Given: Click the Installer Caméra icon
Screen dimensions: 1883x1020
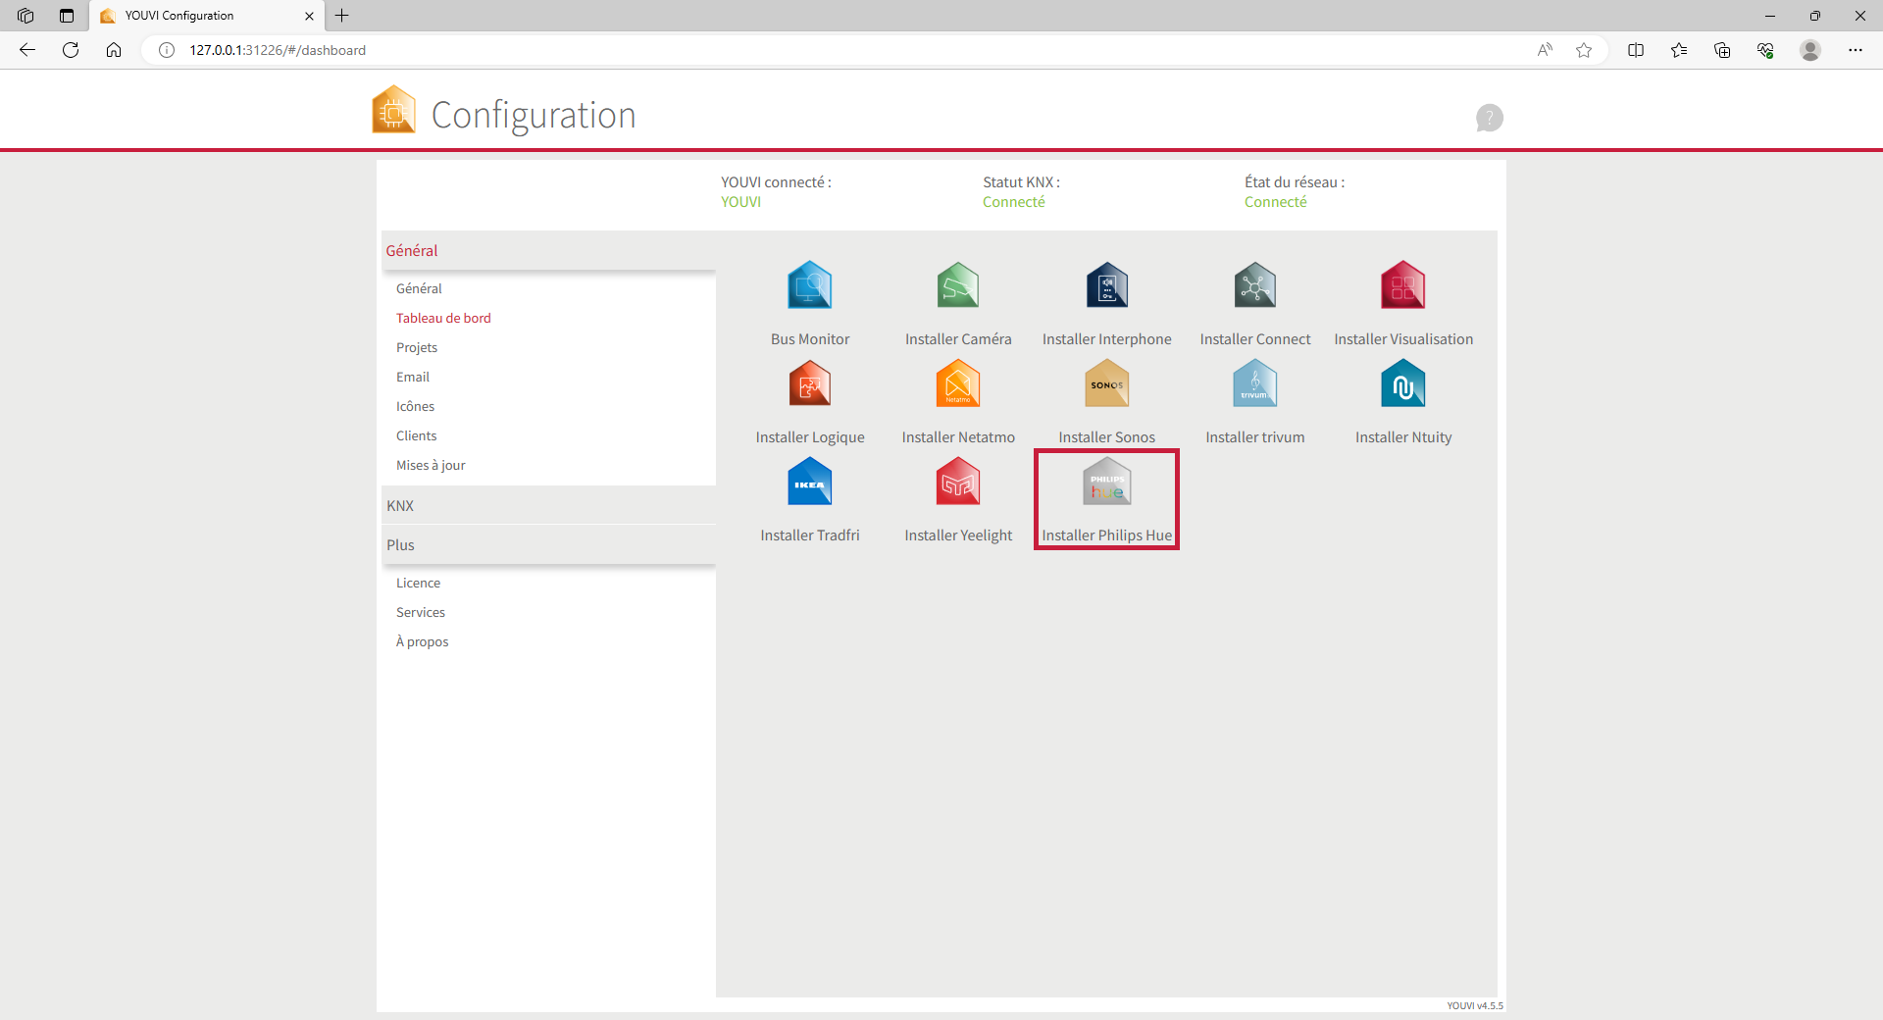Looking at the screenshot, I should (x=957, y=286).
